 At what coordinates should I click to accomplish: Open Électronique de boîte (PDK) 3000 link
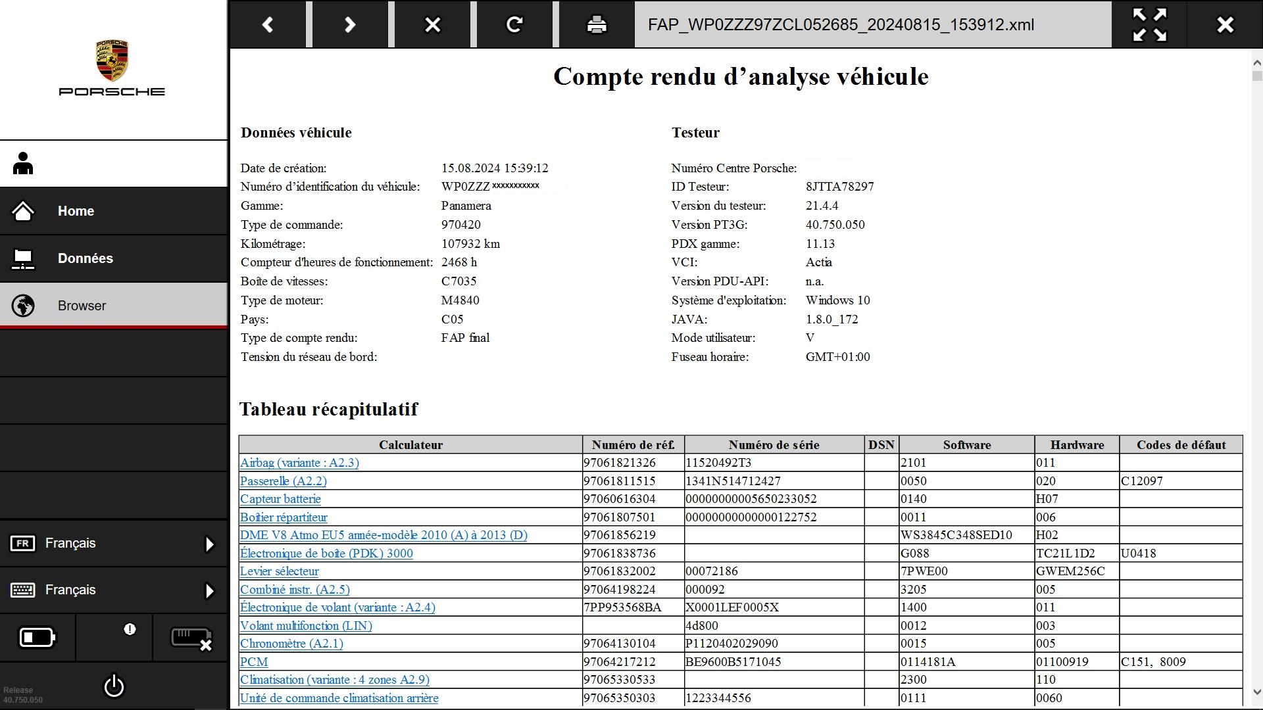click(326, 554)
